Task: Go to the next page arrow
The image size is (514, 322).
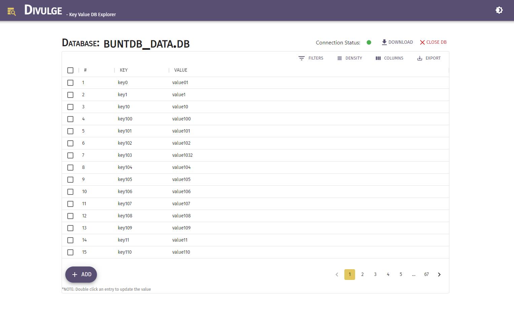Action: tap(439, 275)
